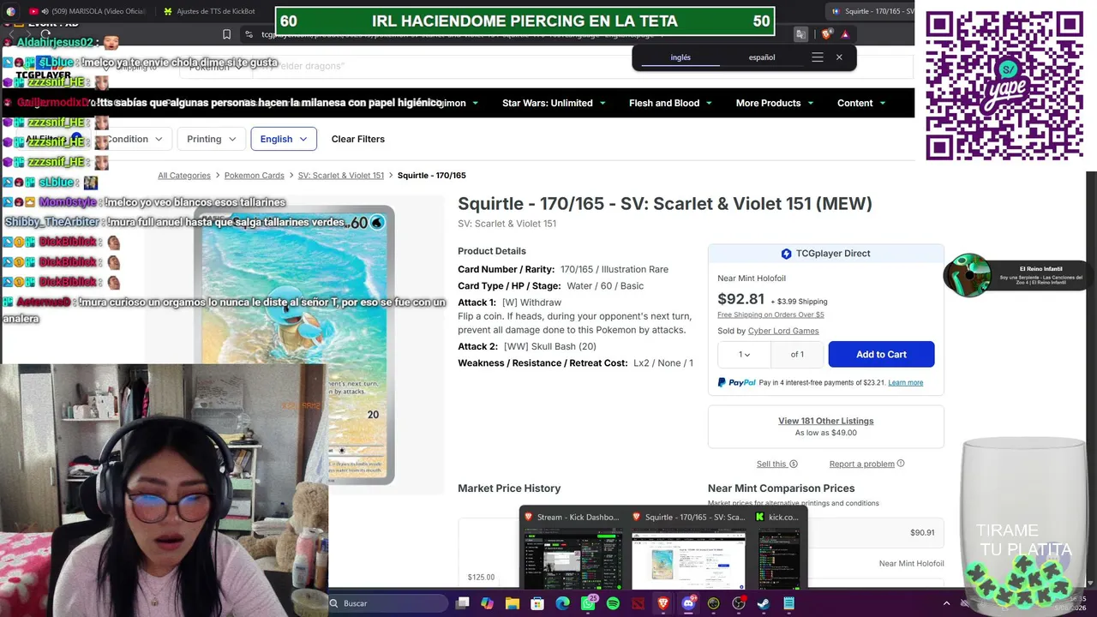Click the Near Mint Comparison Prices heading
The width and height of the screenshot is (1097, 617).
(782, 488)
